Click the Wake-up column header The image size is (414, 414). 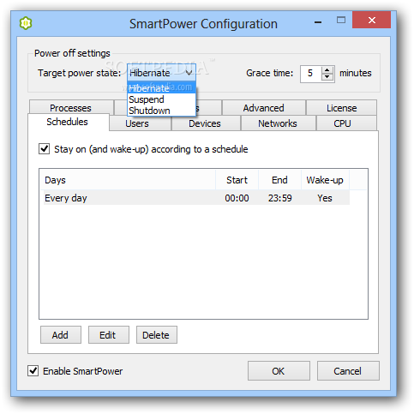[x=325, y=180]
